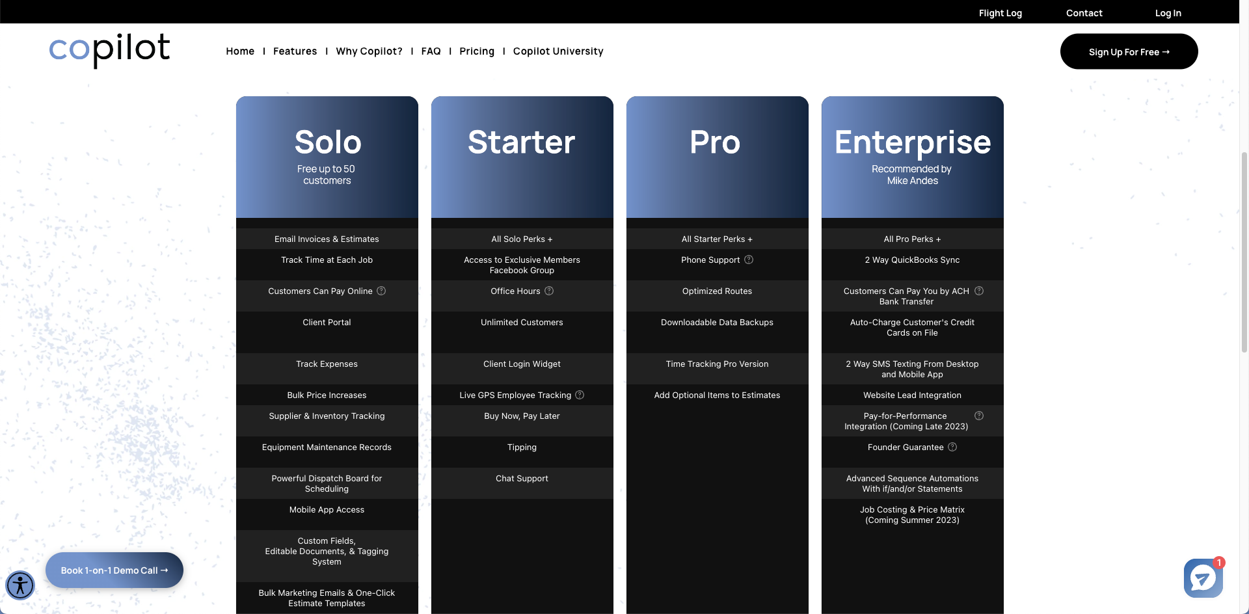Select the Pro plan header

718,157
